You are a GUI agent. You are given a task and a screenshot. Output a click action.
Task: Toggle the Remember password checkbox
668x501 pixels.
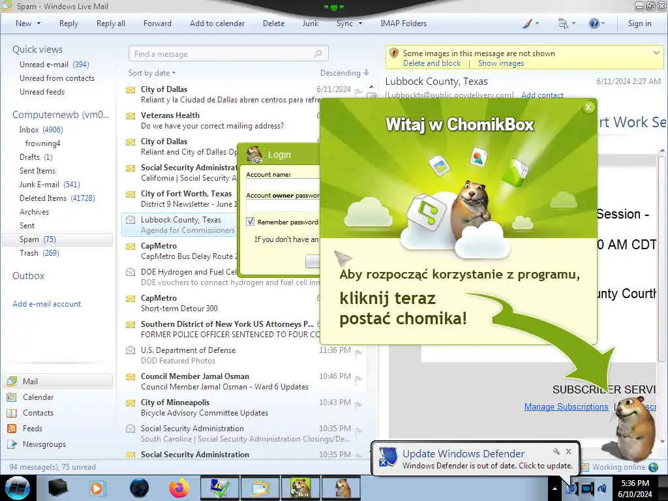click(x=250, y=222)
